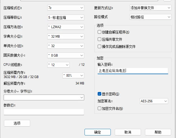Enable the 创建自解压程序 checkbox
176x138 pixels.
[x=100, y=32]
